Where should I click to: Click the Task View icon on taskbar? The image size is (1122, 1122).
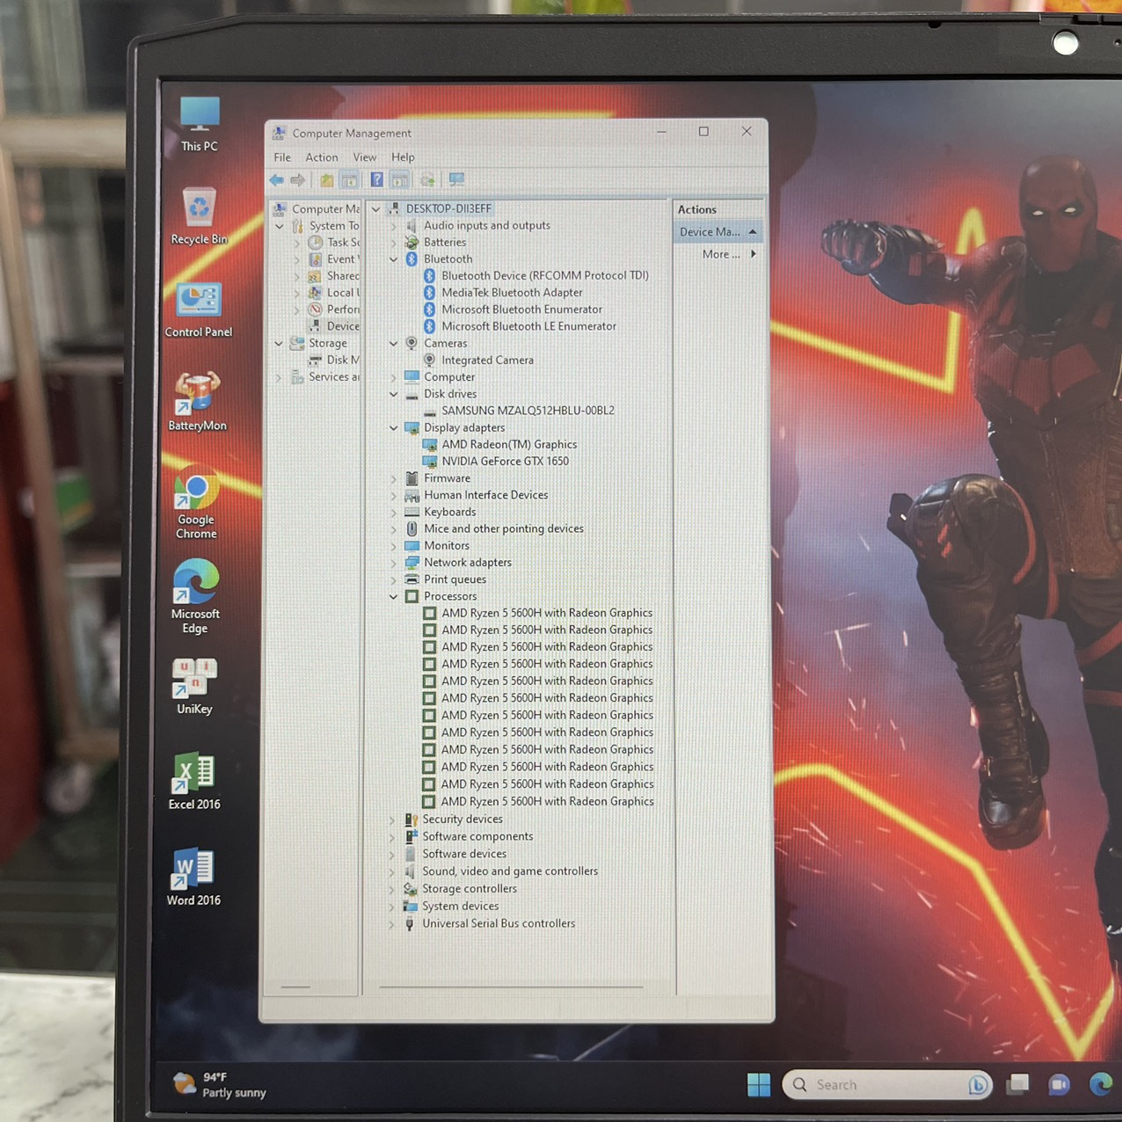[1018, 1084]
